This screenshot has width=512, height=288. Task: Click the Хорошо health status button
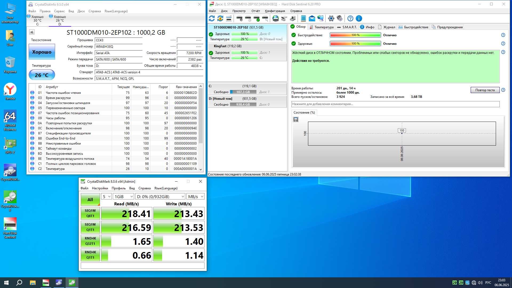(42, 52)
